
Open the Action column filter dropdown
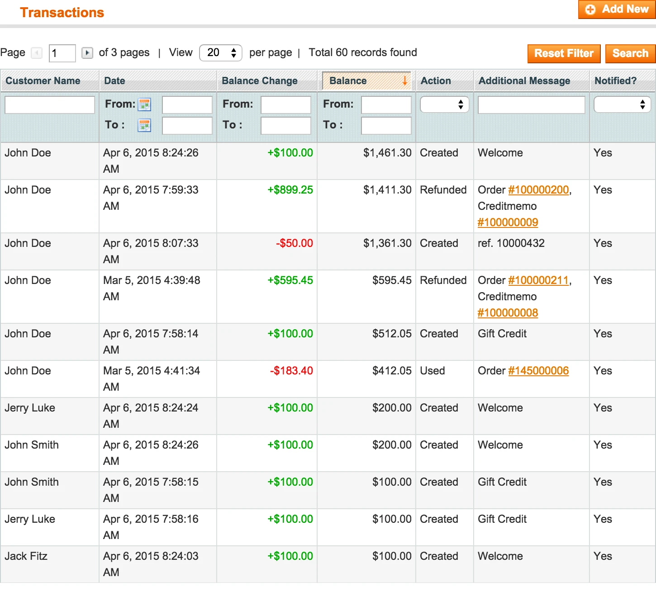click(x=444, y=104)
